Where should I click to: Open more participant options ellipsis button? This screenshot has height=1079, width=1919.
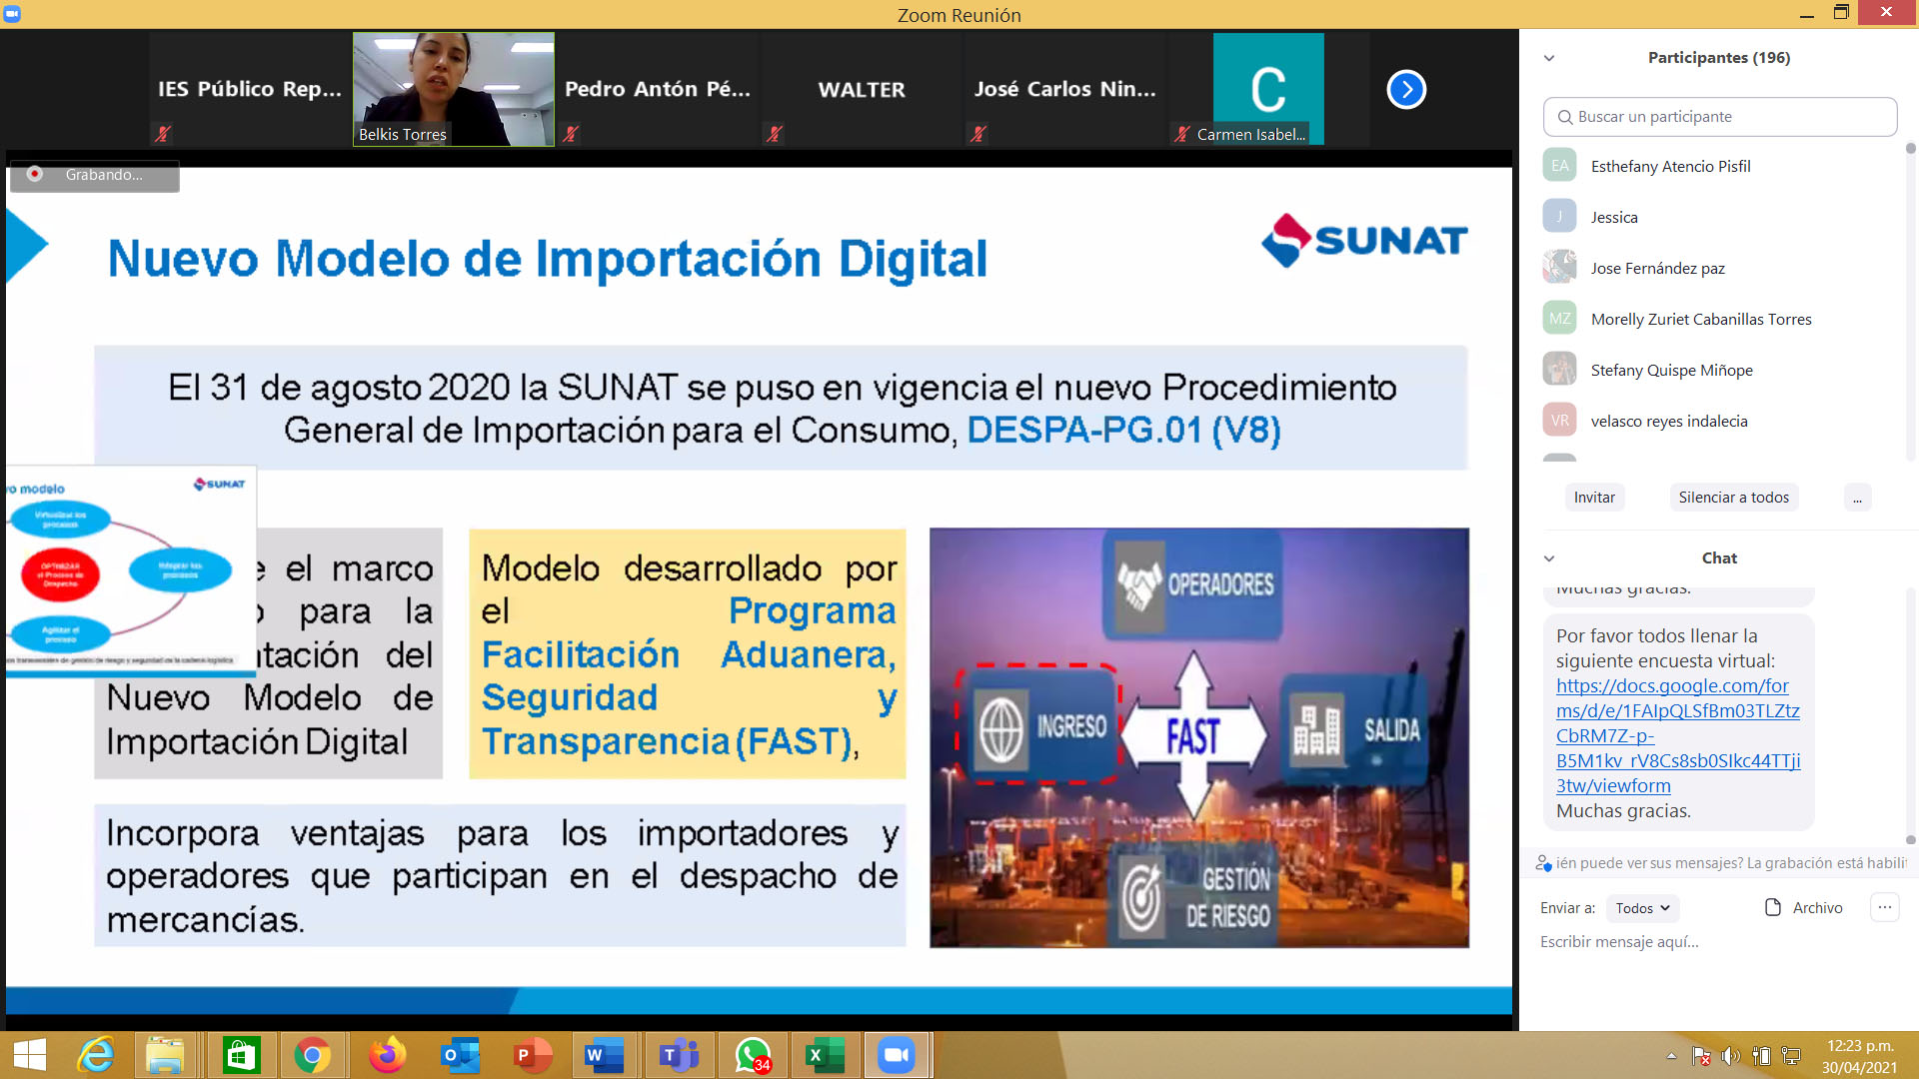1857,498
